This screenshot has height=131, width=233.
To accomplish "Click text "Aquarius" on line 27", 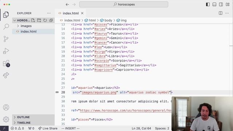I will click(x=103, y=88).
